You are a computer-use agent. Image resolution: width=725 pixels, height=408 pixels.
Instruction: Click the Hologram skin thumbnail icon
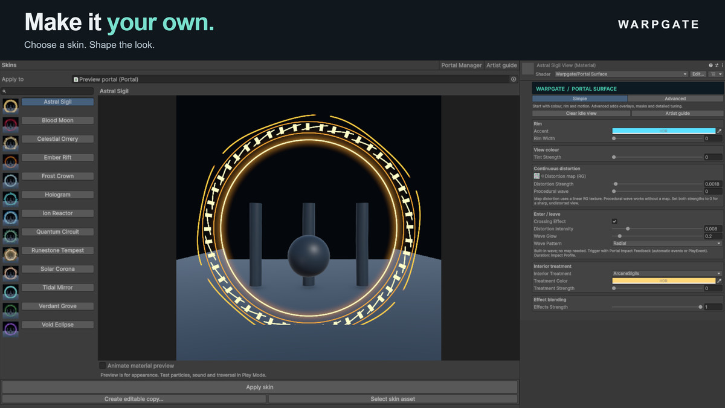tap(10, 199)
